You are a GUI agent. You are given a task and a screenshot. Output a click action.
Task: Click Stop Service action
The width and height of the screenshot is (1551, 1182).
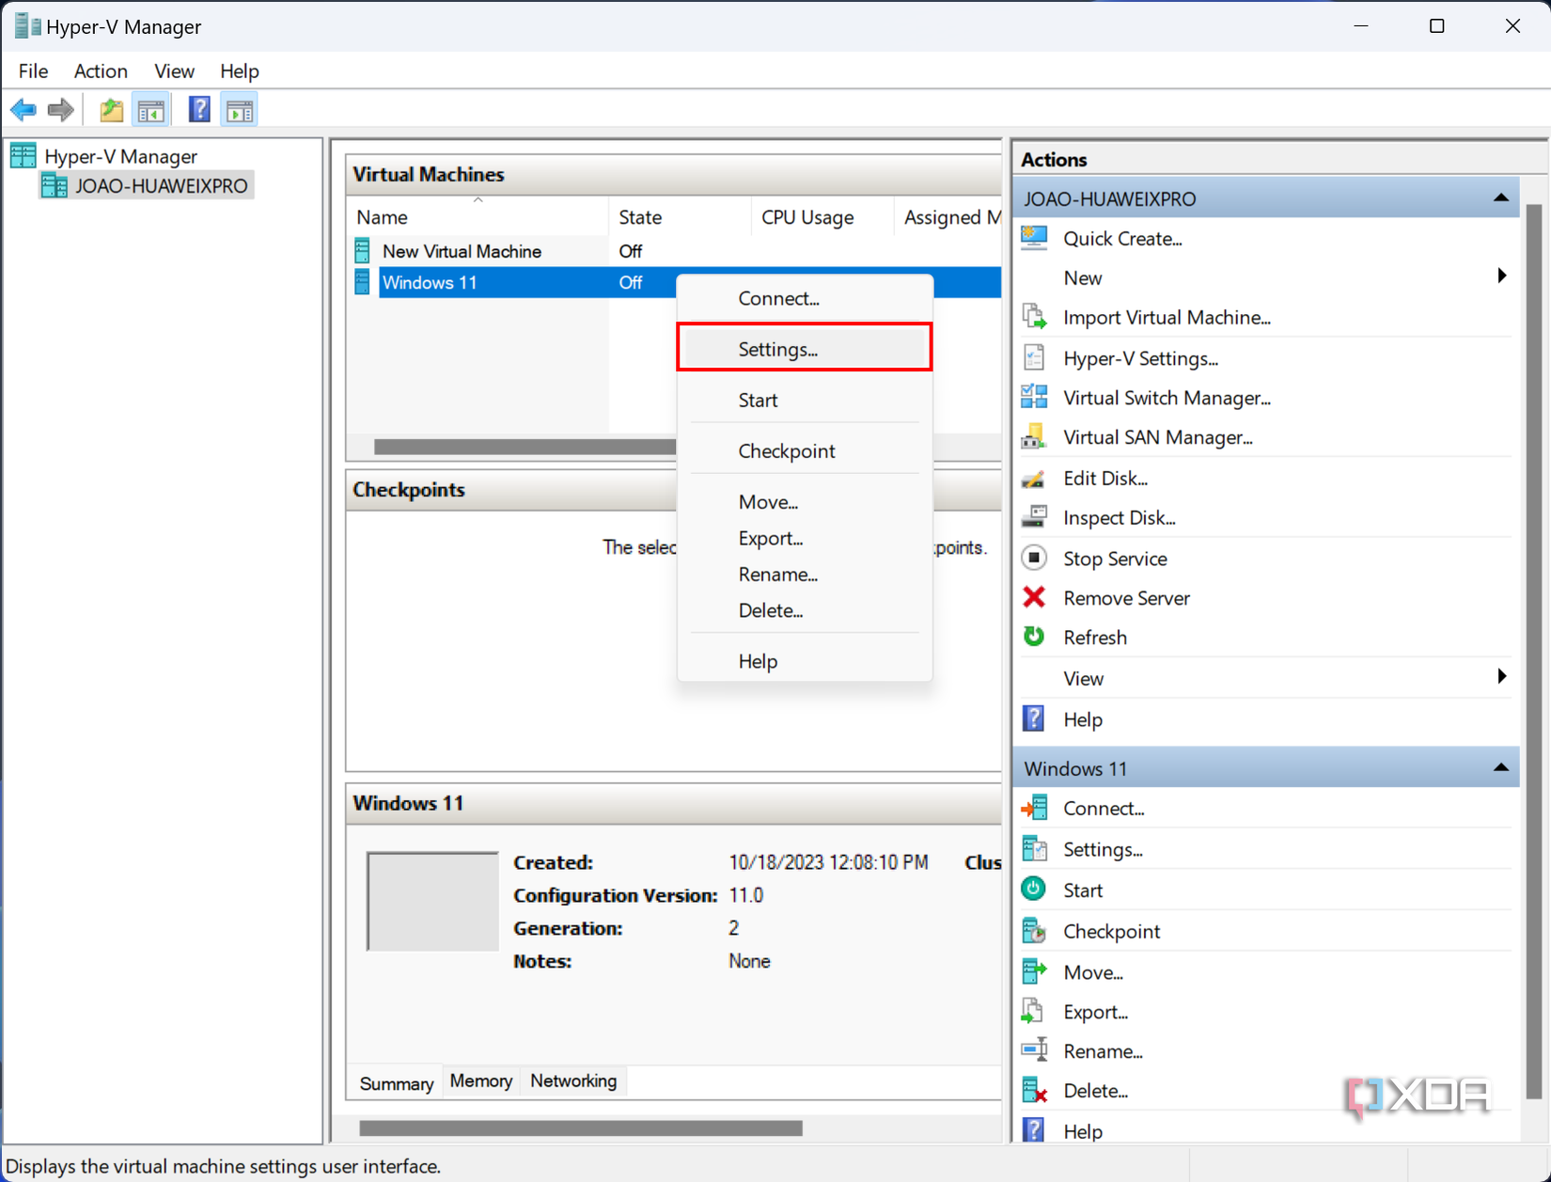(1115, 559)
